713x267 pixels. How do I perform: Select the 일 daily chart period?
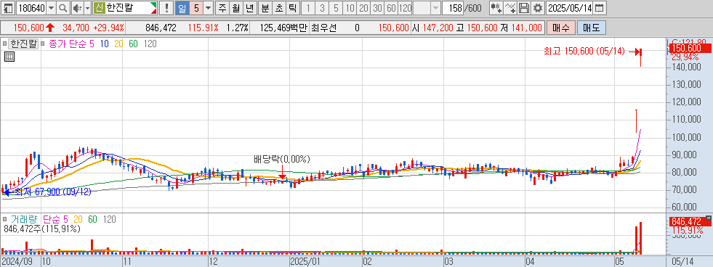(x=182, y=8)
